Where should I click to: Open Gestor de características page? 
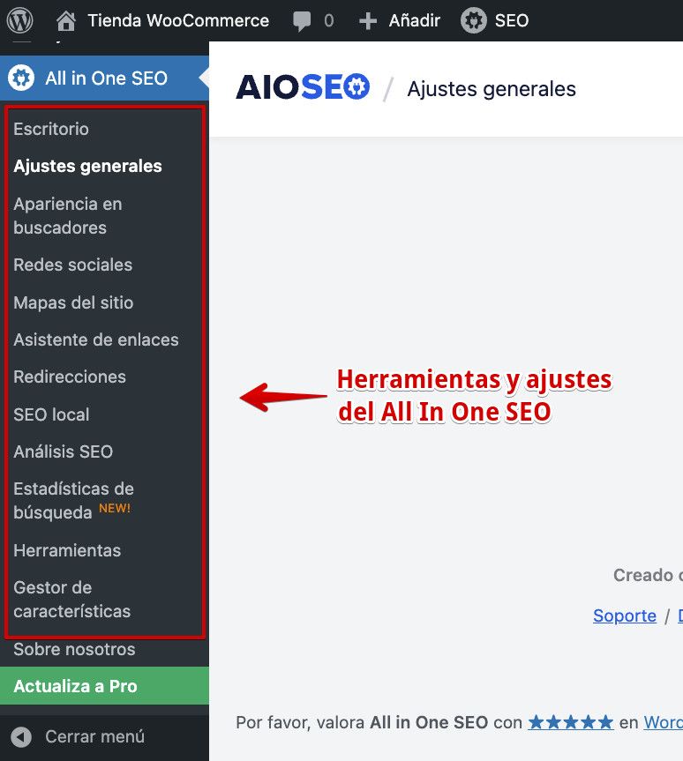[x=71, y=600]
